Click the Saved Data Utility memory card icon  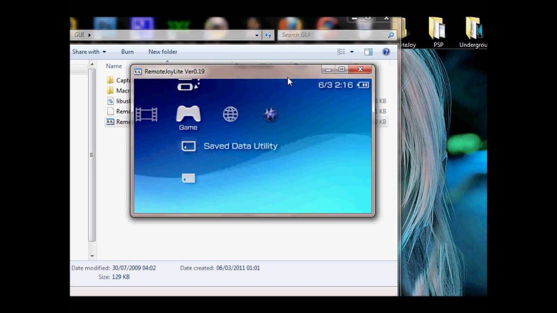(188, 146)
